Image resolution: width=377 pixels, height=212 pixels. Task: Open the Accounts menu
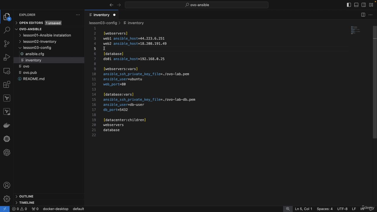[x=6, y=185]
